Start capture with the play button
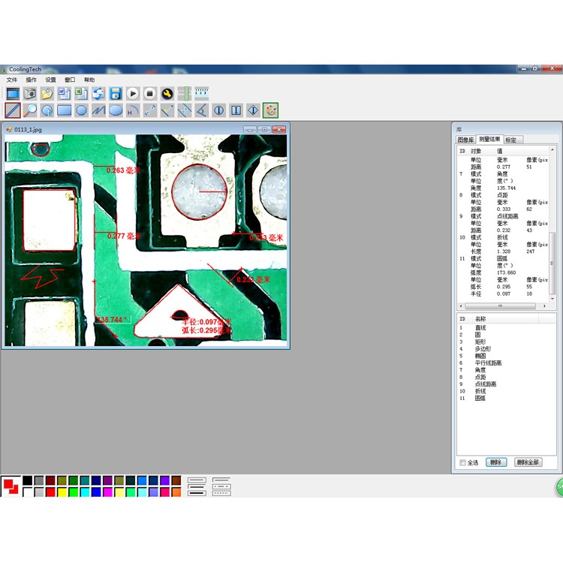The image size is (563, 563). (133, 94)
